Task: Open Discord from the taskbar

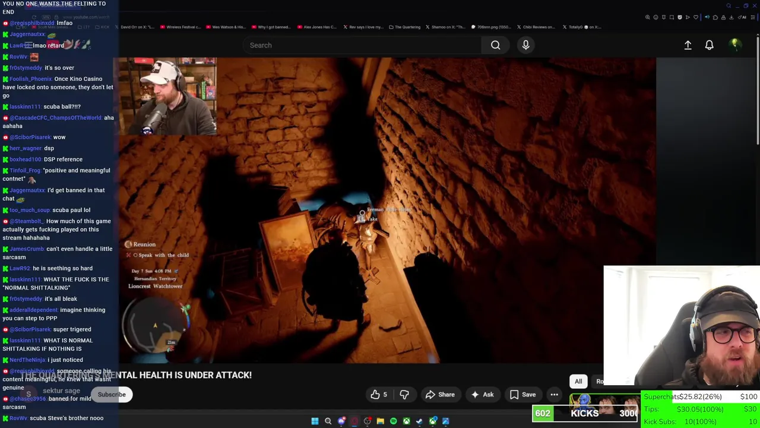Action: coord(341,421)
